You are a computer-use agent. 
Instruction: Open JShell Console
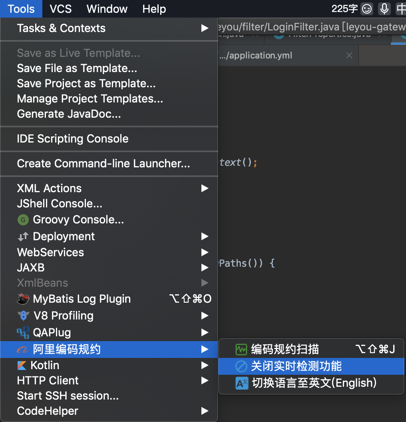pos(109,204)
